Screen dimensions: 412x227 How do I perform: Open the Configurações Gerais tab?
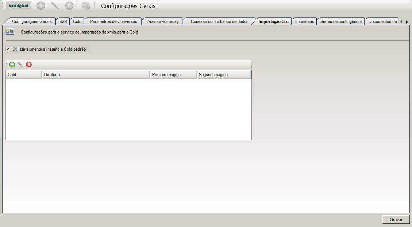32,21
